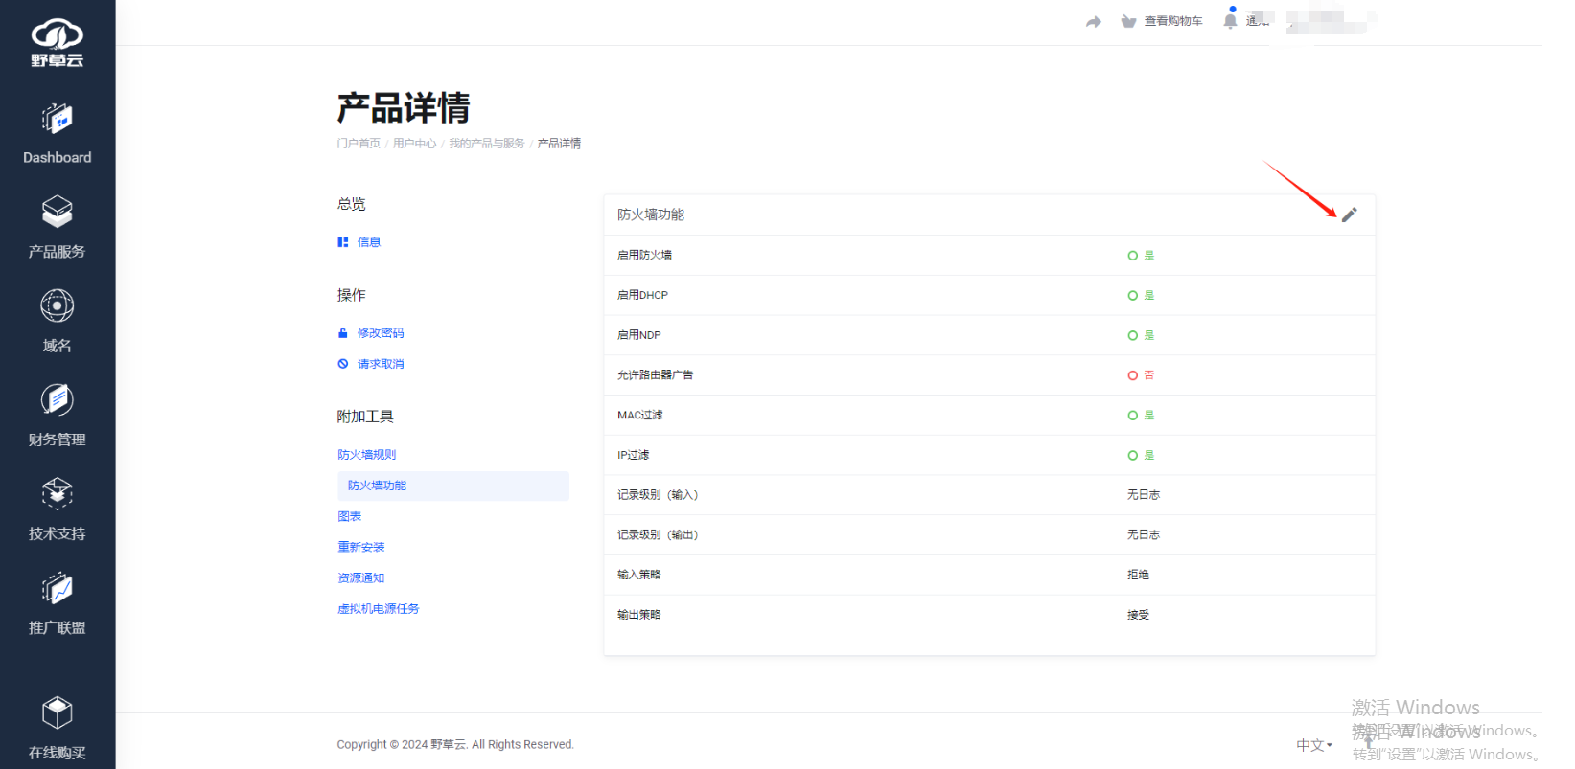Open 技术支持 sidebar section
The width and height of the screenshot is (1575, 769).
[58, 509]
